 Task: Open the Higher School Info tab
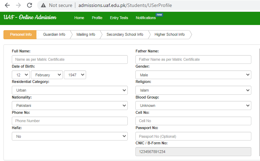[x=169, y=35]
